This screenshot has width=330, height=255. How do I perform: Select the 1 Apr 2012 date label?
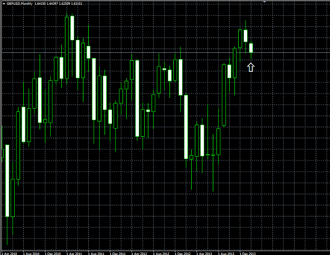coord(139,253)
